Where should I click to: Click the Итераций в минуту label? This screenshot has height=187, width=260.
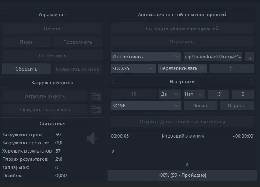click(183, 136)
